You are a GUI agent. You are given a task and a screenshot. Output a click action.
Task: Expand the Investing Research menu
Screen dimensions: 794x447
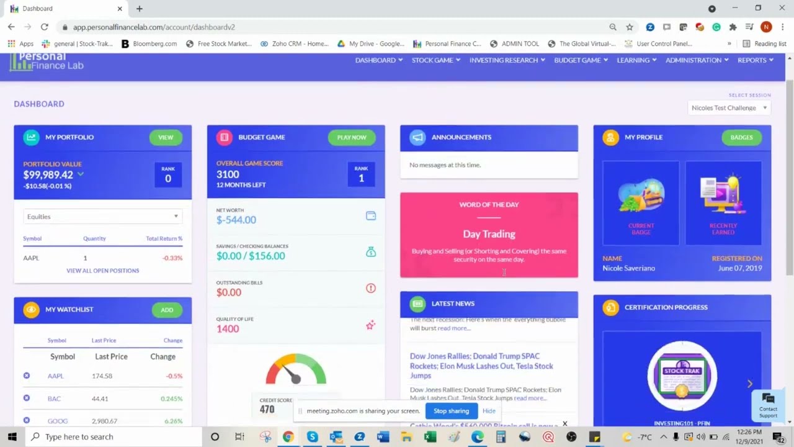tap(507, 60)
